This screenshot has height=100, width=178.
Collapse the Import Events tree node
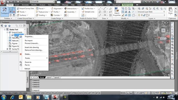(x=7, y=32)
